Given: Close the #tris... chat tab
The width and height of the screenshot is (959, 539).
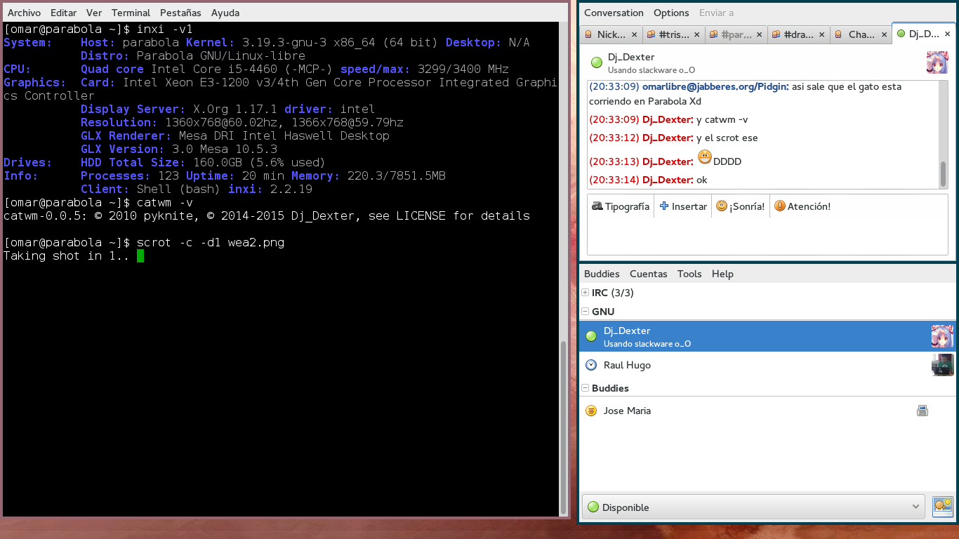Looking at the screenshot, I should click(x=697, y=34).
